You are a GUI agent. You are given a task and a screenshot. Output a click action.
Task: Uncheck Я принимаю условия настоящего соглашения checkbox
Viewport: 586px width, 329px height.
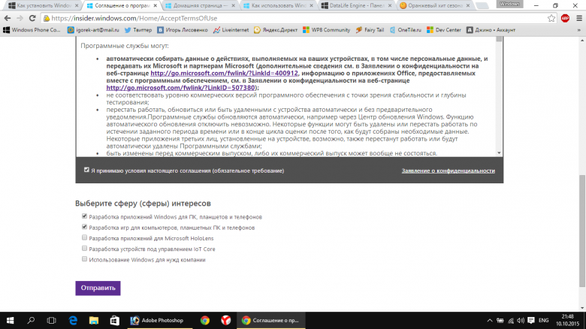point(86,170)
